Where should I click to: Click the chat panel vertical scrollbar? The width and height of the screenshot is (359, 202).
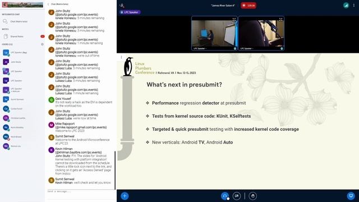point(115,170)
